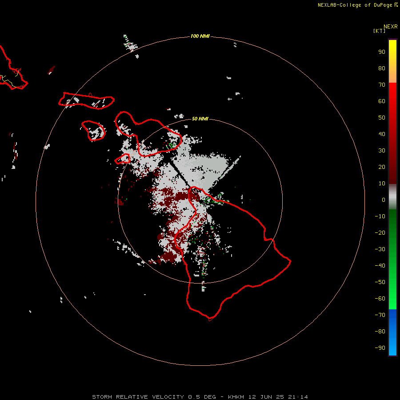Click the STORM RELATIVE VELOCITY caption text
400x400 pixels.
138,397
